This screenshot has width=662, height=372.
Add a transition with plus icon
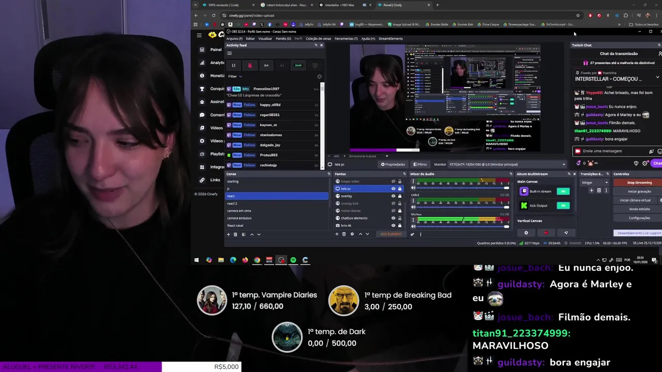pos(592,191)
